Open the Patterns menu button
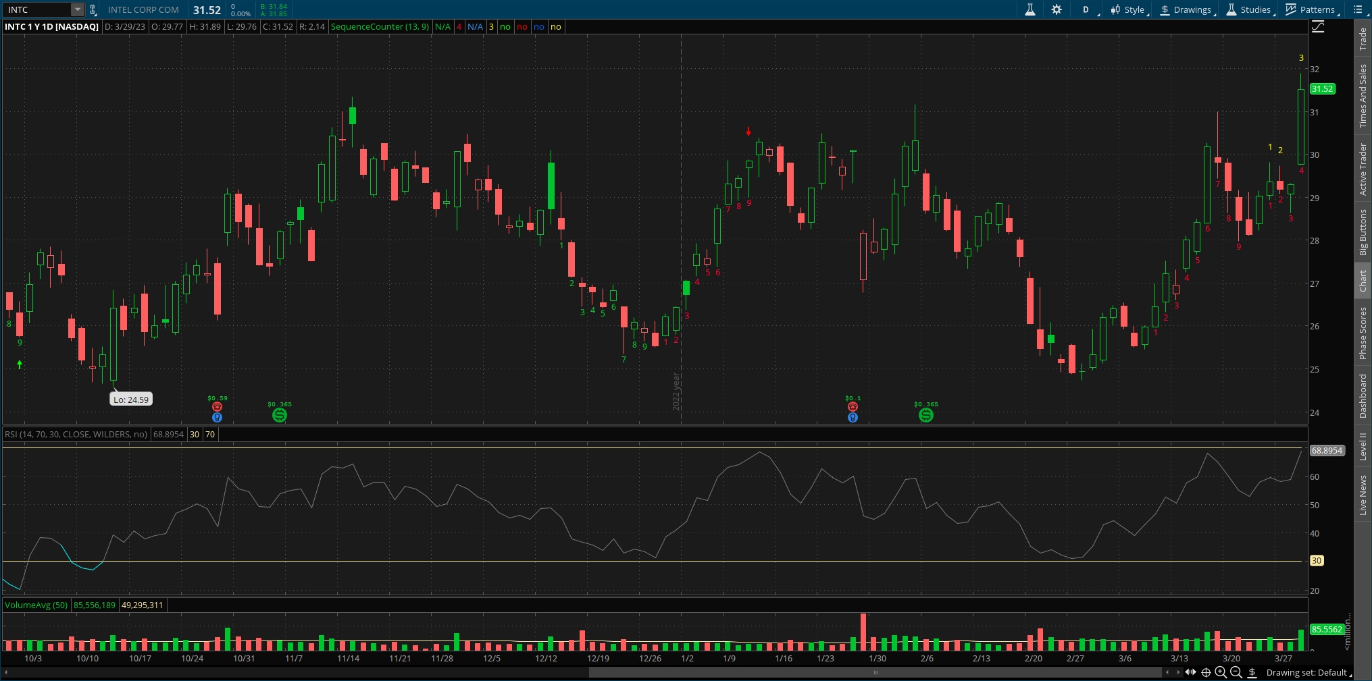Viewport: 1372px width, 681px height. [1311, 9]
